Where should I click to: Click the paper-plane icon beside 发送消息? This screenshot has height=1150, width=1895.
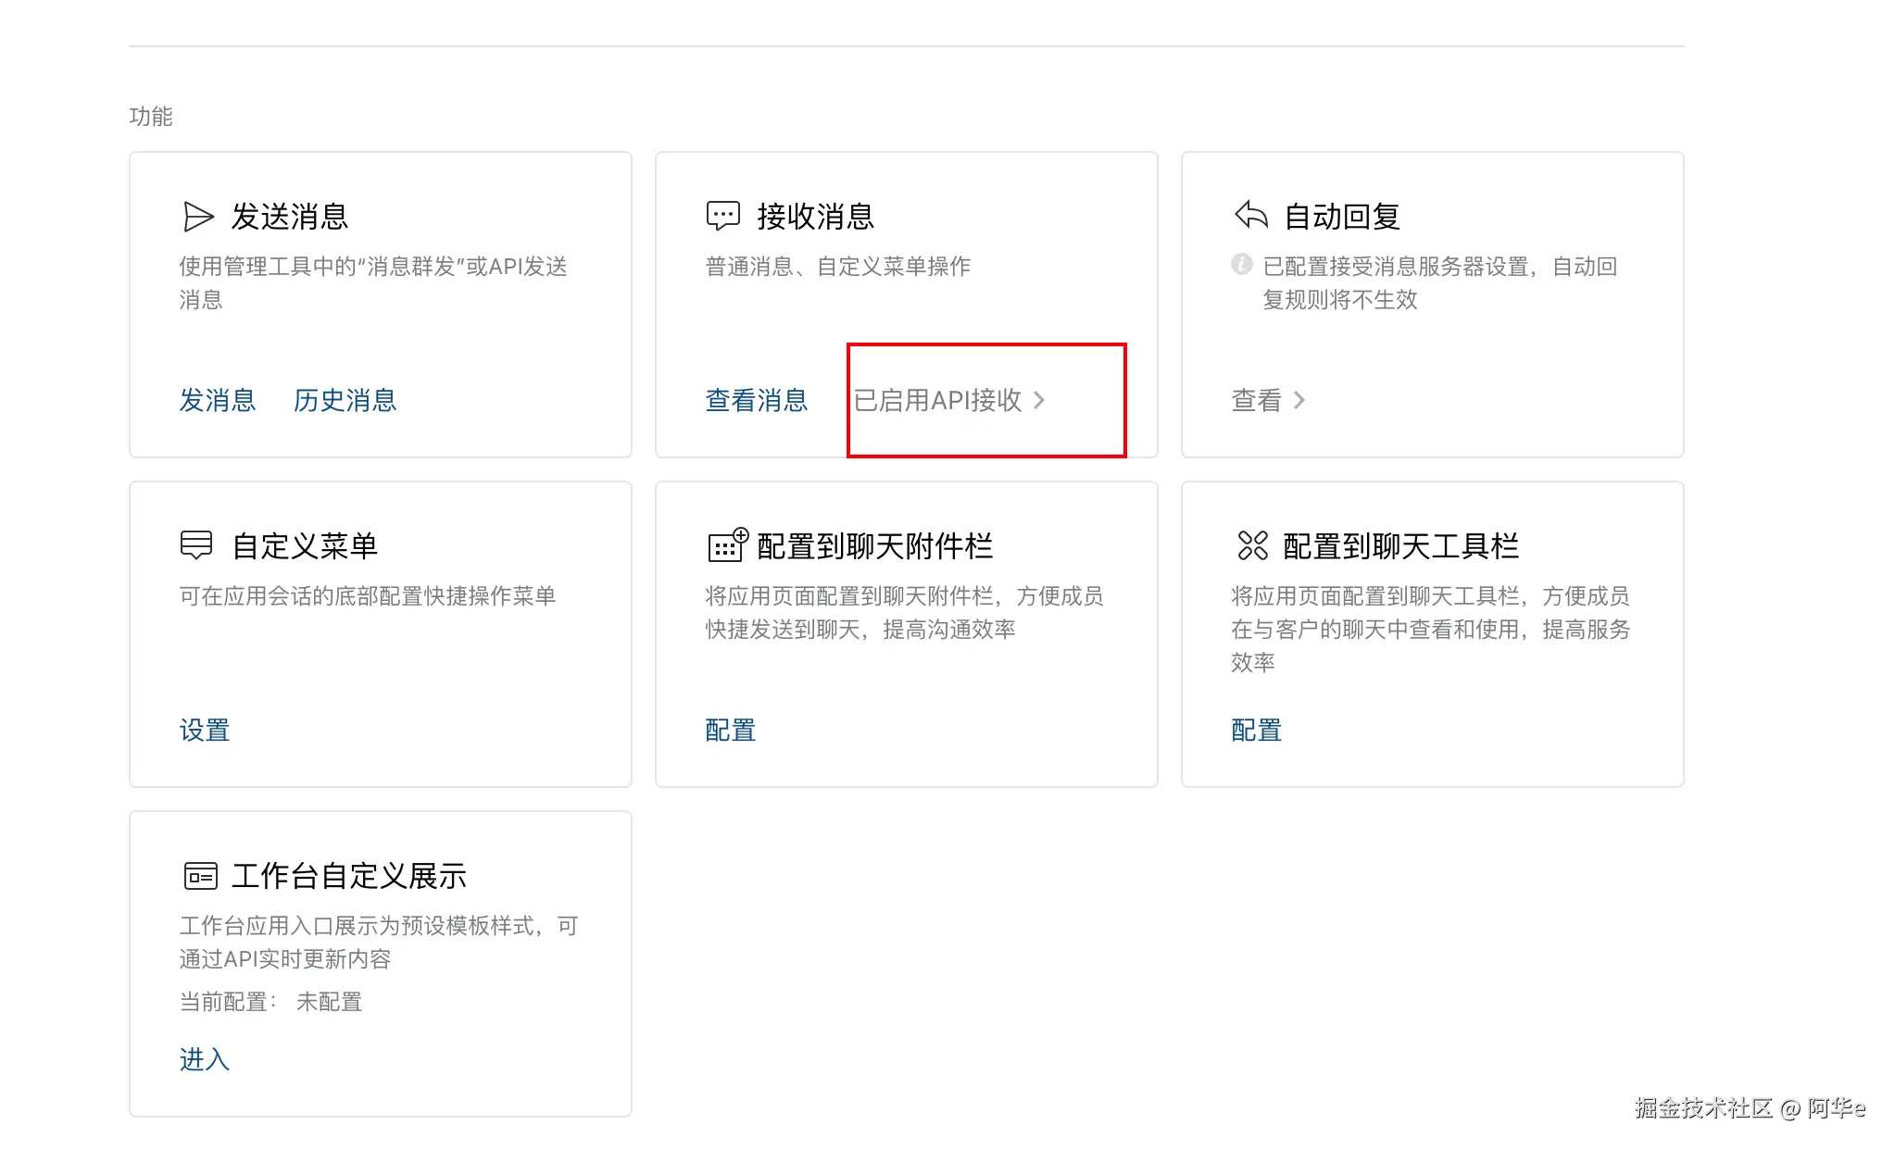(x=197, y=217)
